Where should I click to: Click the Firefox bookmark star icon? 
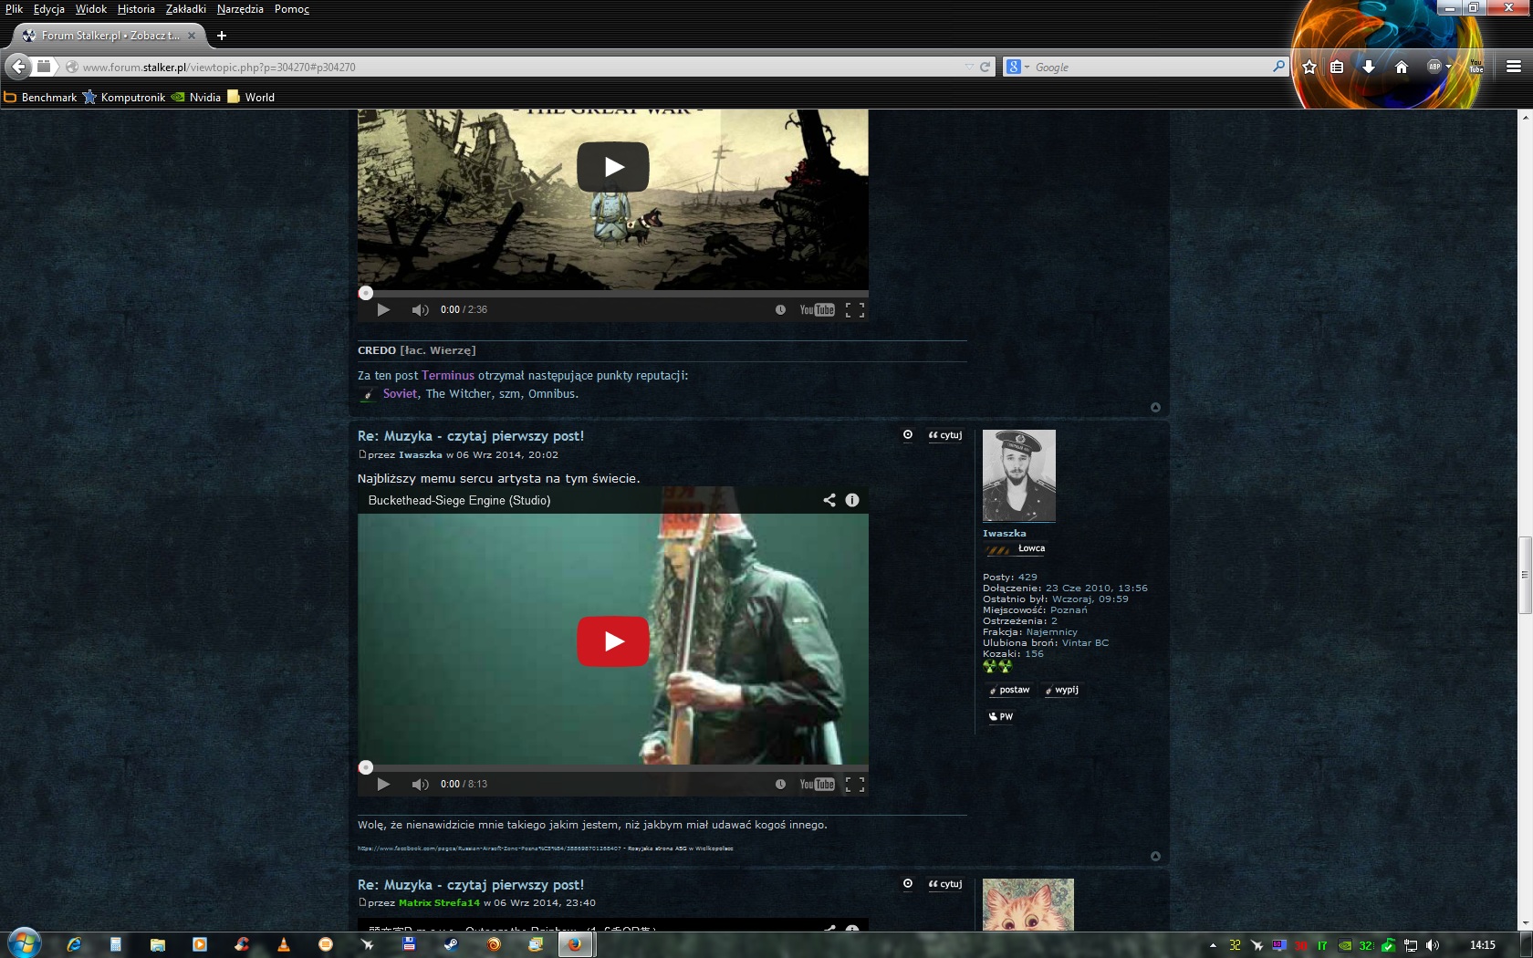[x=1309, y=67]
